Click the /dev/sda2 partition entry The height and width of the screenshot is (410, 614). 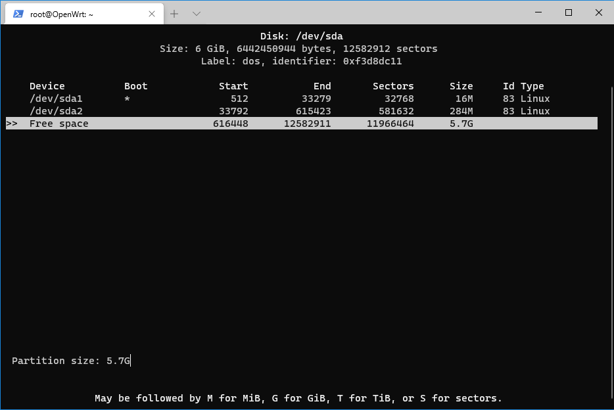pyautogui.click(x=56, y=111)
